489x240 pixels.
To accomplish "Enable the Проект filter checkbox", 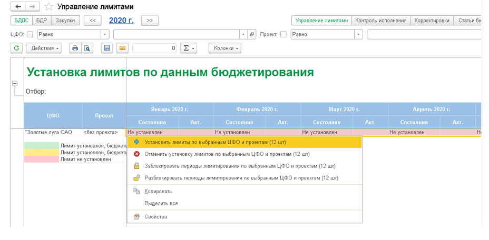I will (283, 35).
